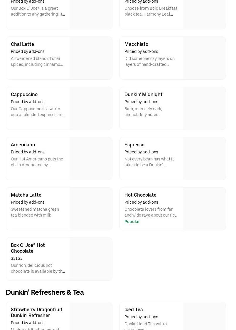Open the Chai Latte menu item
The image size is (236, 330).
pyautogui.click(x=22, y=44)
